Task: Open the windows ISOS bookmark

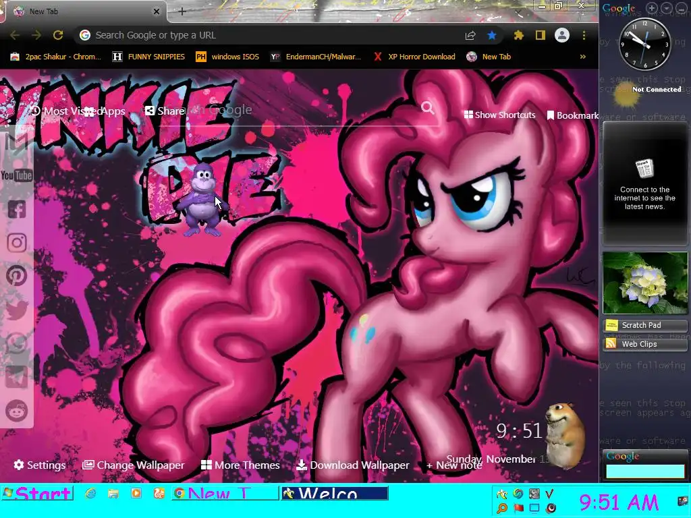Action: tap(227, 57)
